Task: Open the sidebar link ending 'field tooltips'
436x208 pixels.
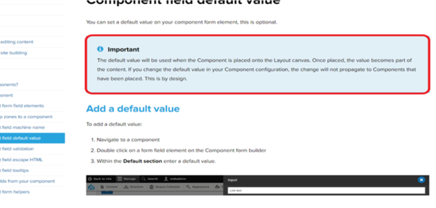Action: click(14, 170)
